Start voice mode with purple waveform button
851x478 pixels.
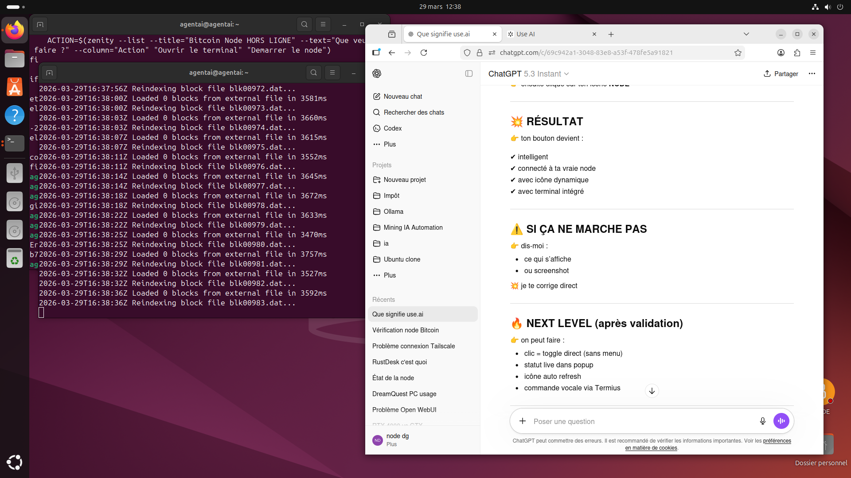[x=781, y=421]
